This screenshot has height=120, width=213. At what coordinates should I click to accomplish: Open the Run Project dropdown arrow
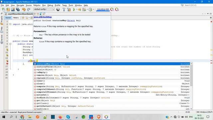coord(77,10)
